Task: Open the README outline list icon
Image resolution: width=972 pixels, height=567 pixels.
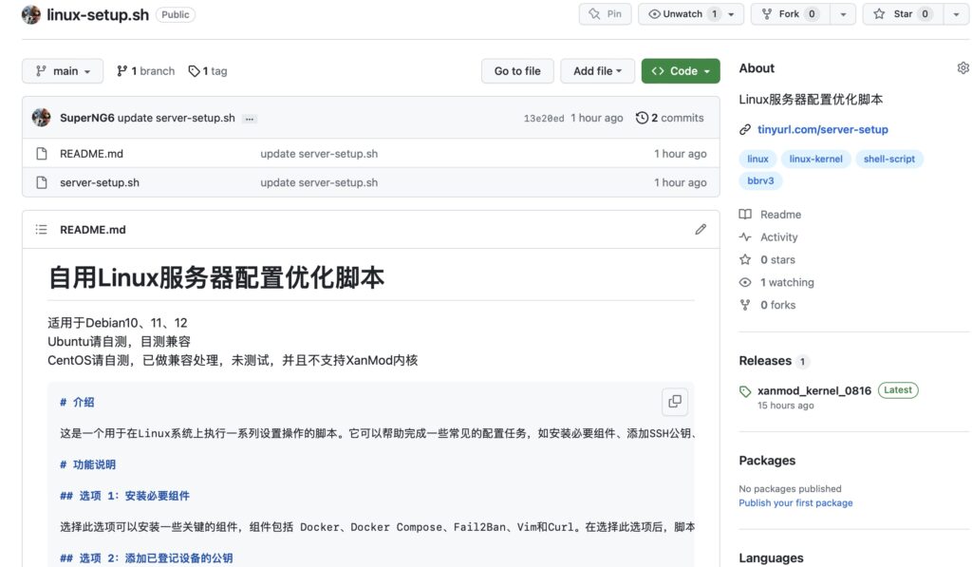Action: [x=41, y=230]
